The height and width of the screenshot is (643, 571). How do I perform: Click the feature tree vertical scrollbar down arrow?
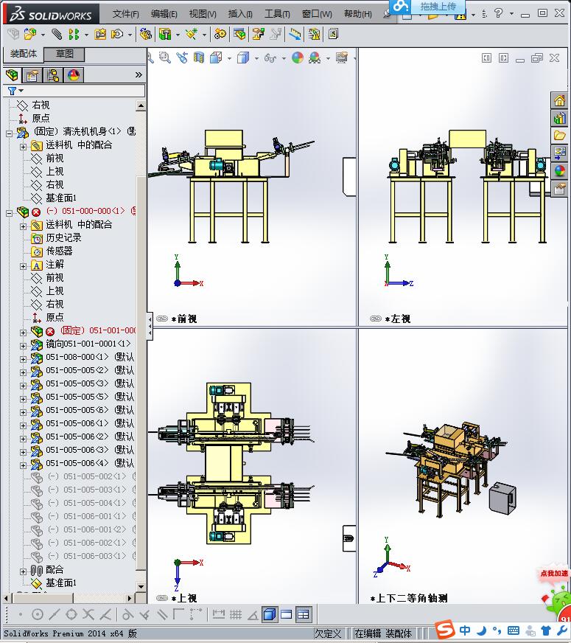141,586
